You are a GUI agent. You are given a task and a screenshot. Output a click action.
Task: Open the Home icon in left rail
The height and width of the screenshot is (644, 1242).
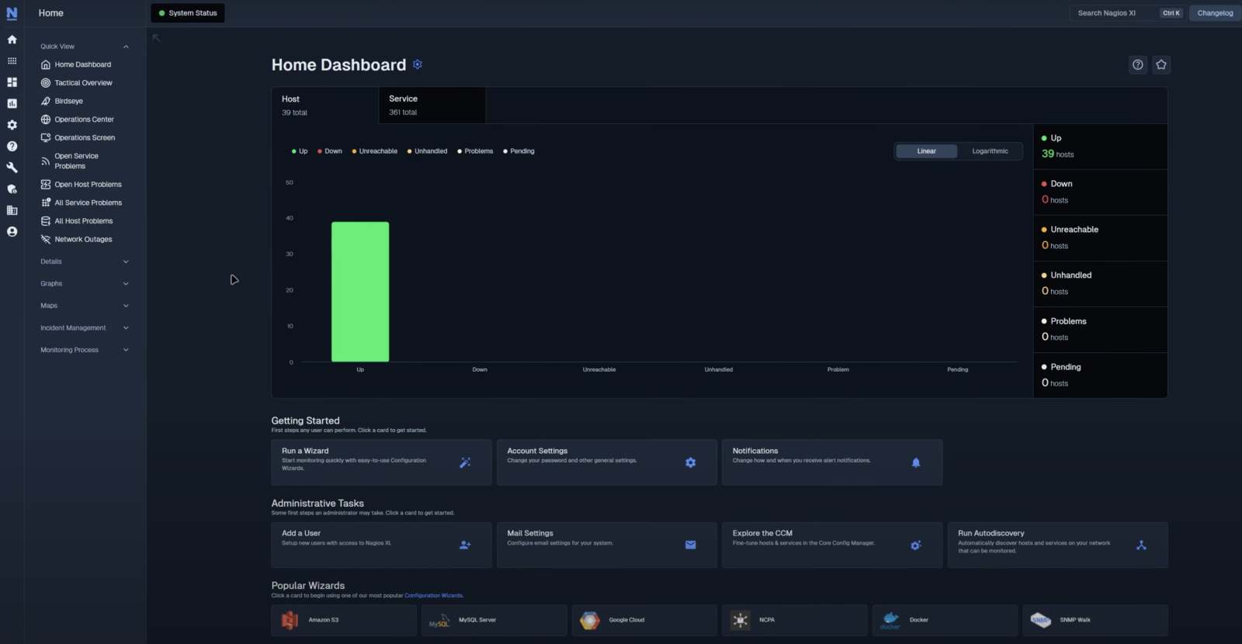[x=12, y=40]
